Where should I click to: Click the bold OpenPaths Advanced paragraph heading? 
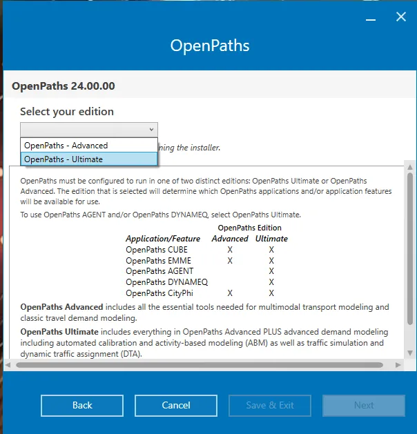point(61,307)
